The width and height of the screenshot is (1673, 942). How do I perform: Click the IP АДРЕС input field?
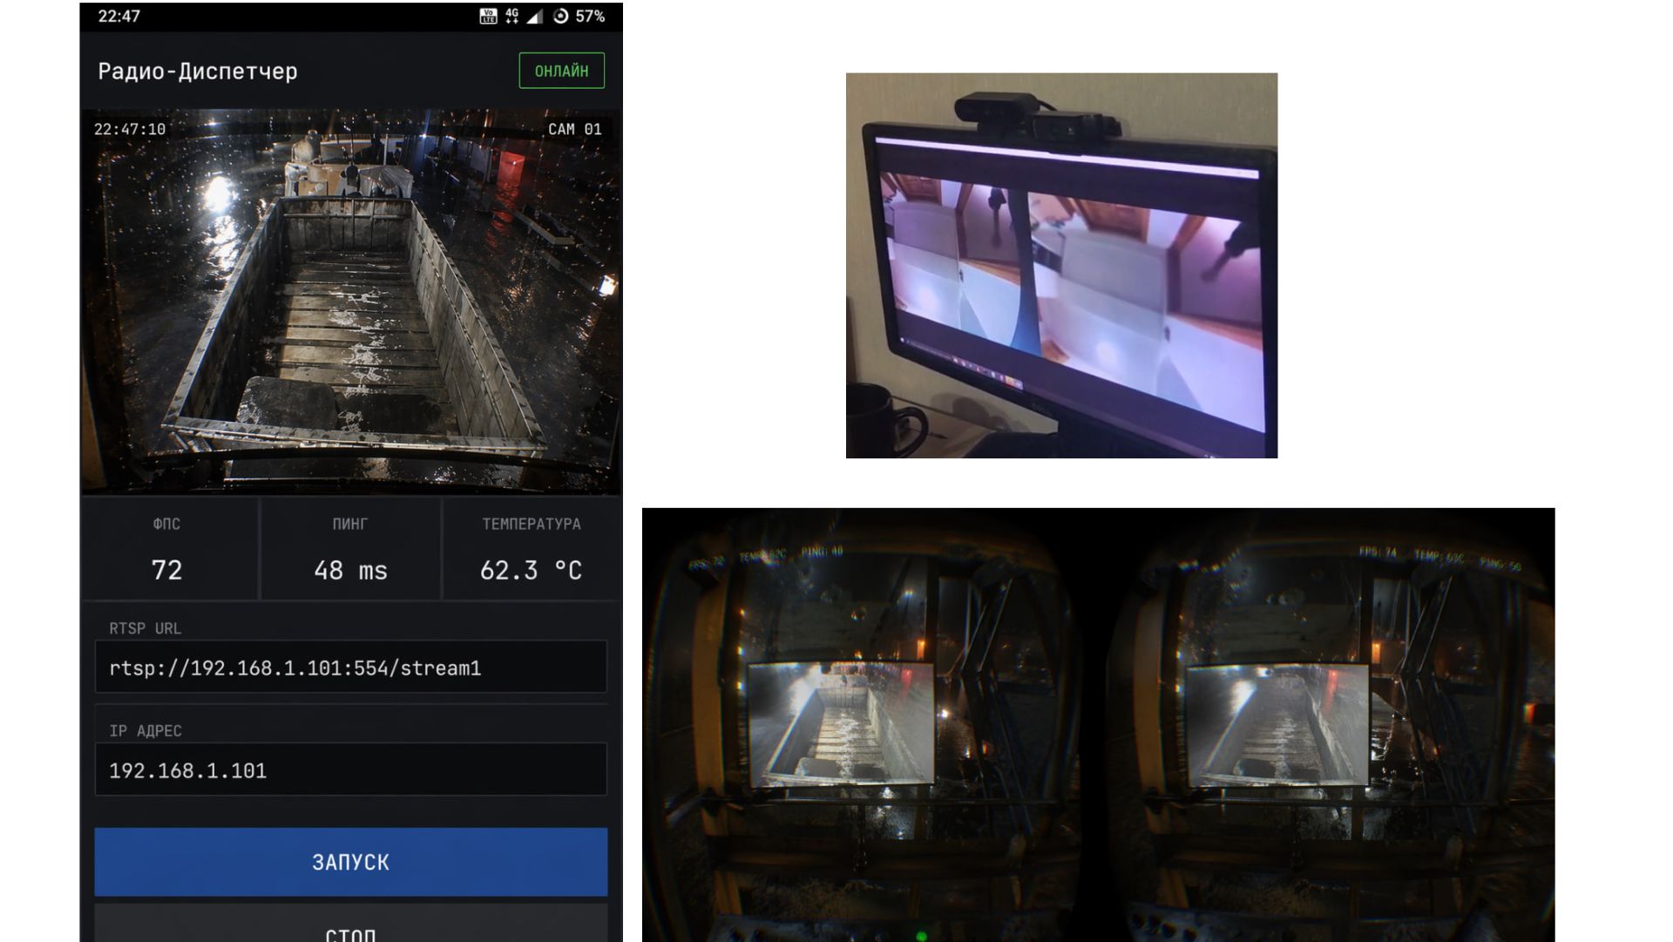pos(350,769)
